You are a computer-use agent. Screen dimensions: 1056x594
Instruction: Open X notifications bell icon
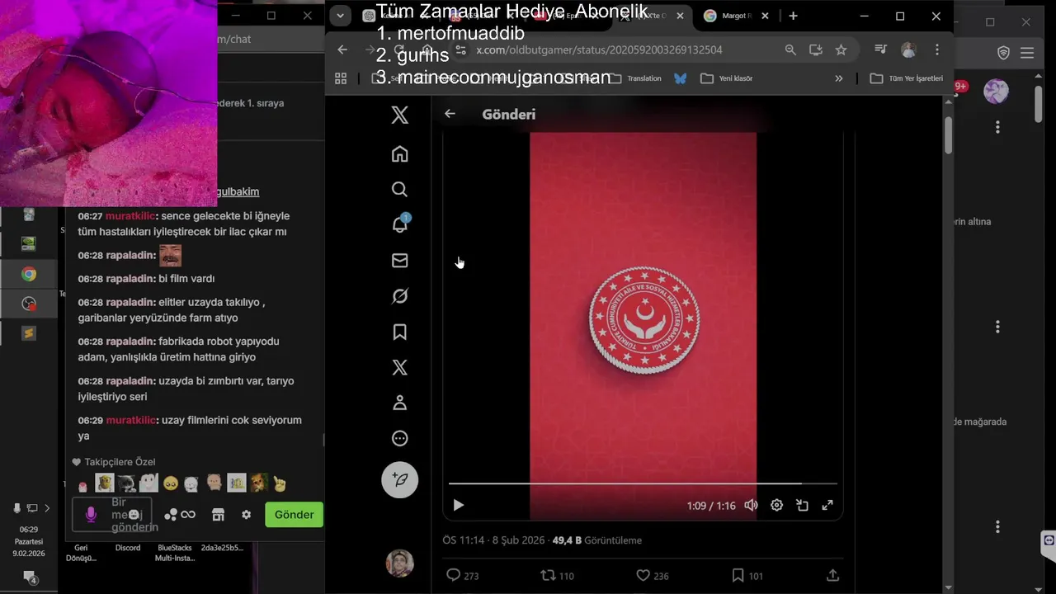coord(399,224)
